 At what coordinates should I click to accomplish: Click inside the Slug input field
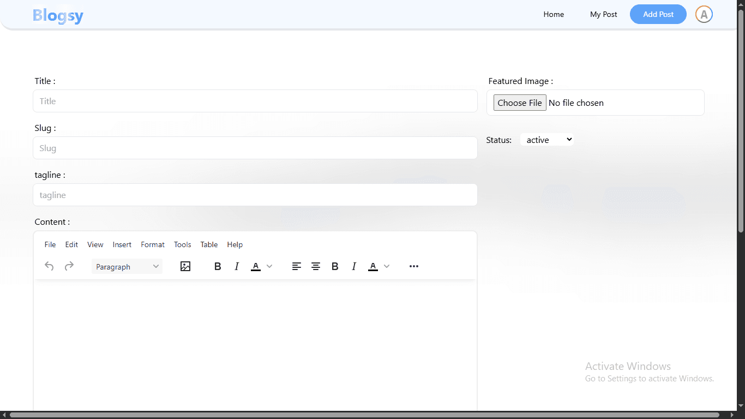[255, 148]
